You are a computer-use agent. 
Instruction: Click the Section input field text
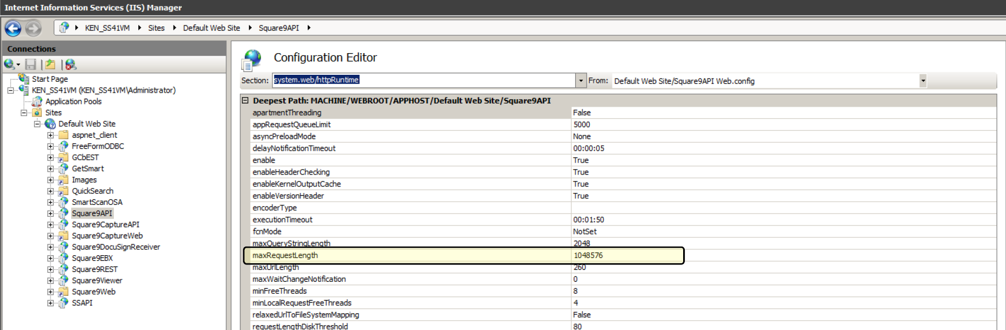[316, 80]
